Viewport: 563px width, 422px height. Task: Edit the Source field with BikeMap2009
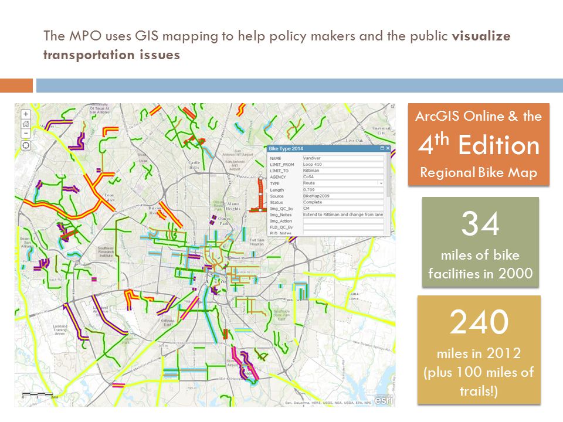[x=343, y=196]
